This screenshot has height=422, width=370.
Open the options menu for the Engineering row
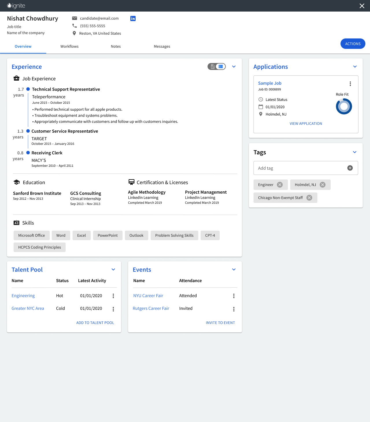(113, 296)
